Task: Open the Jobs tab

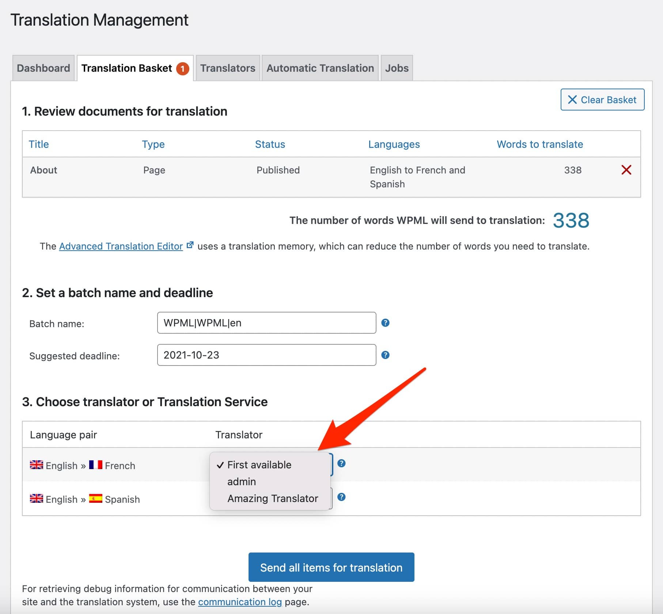Action: click(x=396, y=68)
